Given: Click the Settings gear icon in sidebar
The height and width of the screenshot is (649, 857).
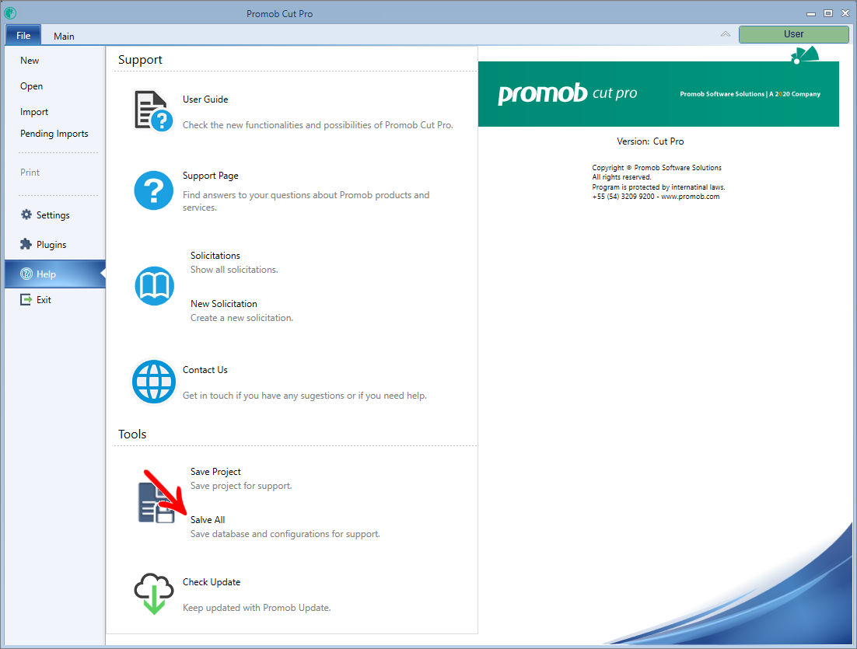Looking at the screenshot, I should pyautogui.click(x=26, y=215).
